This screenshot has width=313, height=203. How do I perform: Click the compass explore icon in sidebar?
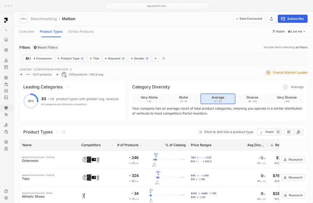6,50
